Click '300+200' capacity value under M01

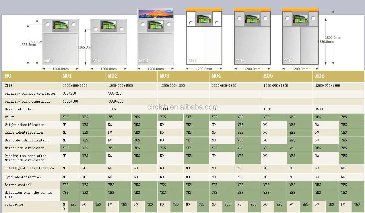[x=69, y=93]
